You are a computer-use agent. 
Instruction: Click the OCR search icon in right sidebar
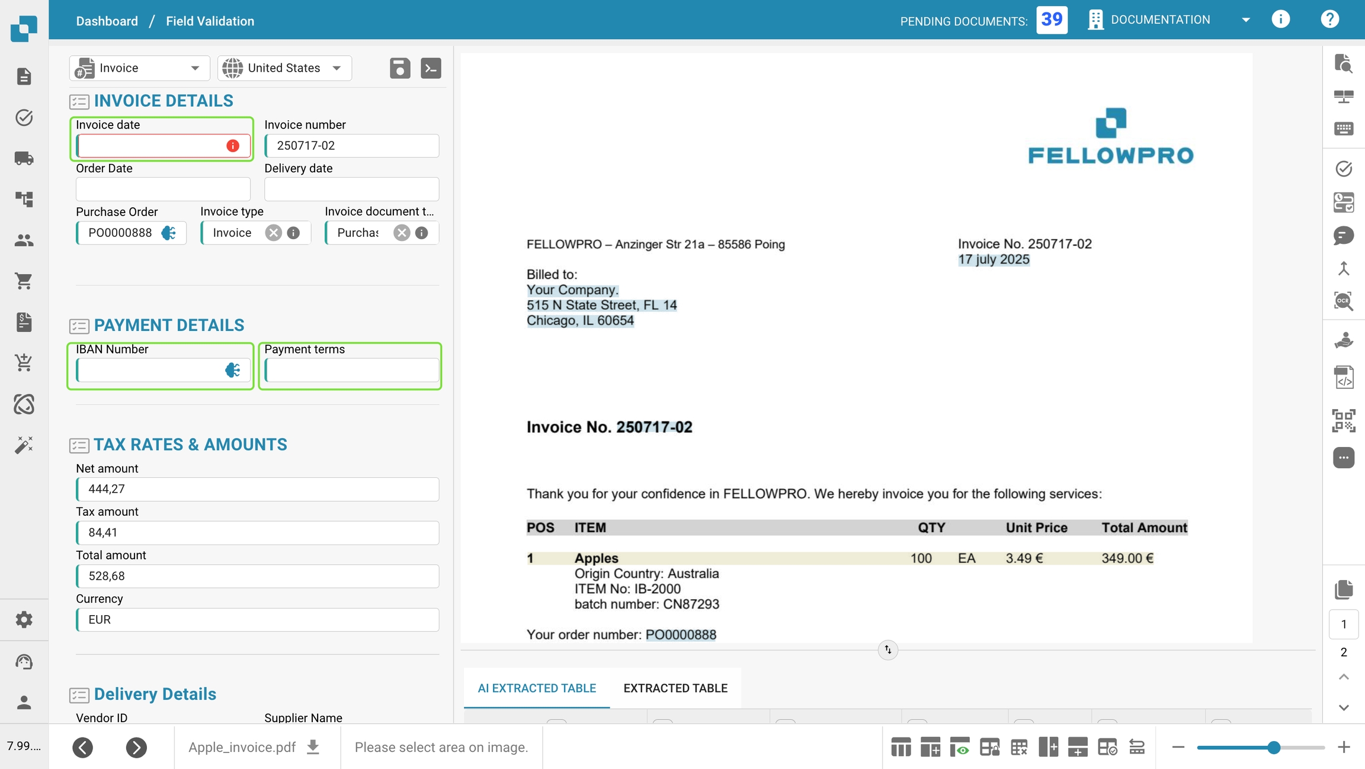[1343, 301]
